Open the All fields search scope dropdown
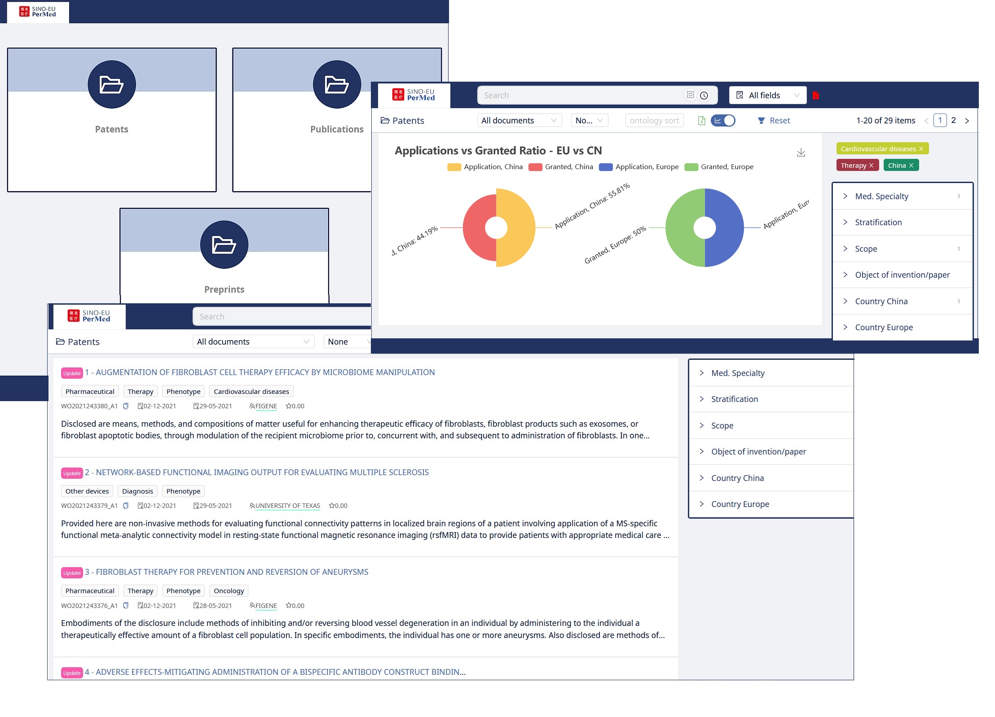The width and height of the screenshot is (995, 717). [x=767, y=95]
